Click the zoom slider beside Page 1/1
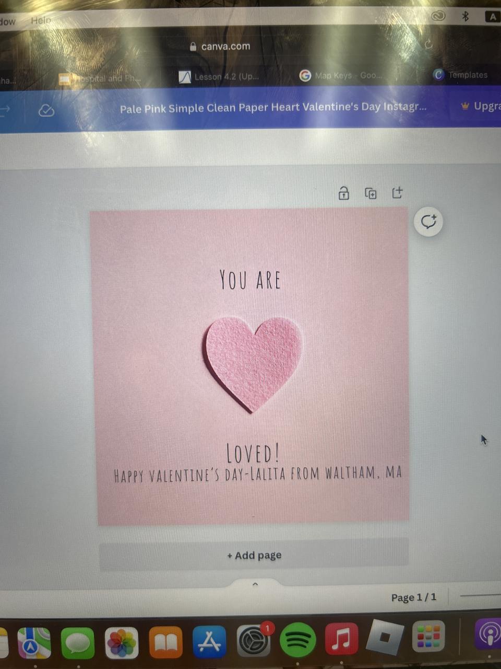Viewport: 501px width, 669px height. (x=481, y=595)
